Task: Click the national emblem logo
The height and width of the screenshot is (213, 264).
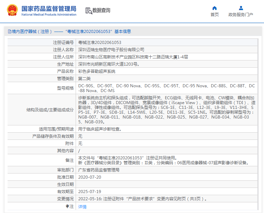Action: [x=12, y=10]
